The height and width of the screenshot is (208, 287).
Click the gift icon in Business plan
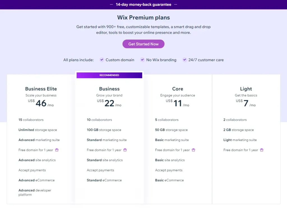click(x=125, y=150)
